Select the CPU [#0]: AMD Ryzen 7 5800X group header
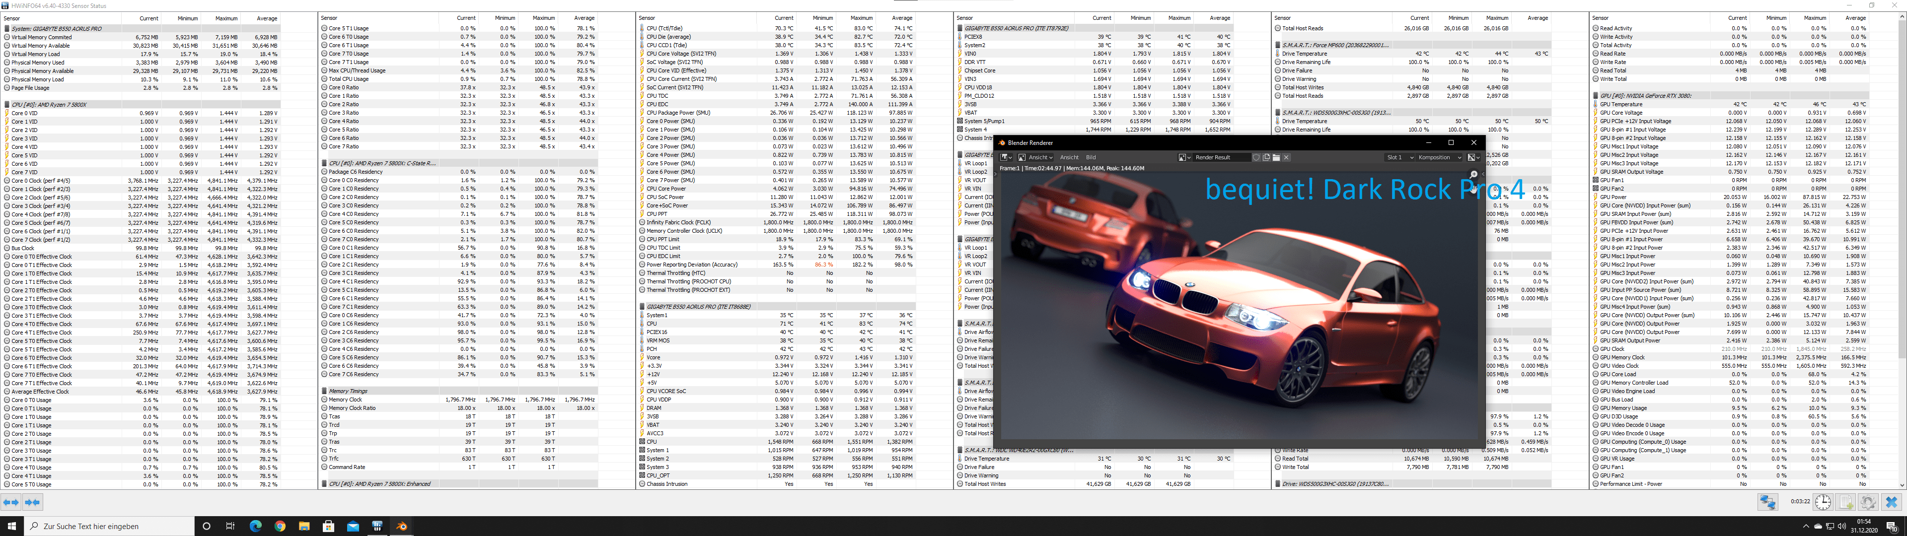The image size is (1907, 536). pyautogui.click(x=142, y=104)
